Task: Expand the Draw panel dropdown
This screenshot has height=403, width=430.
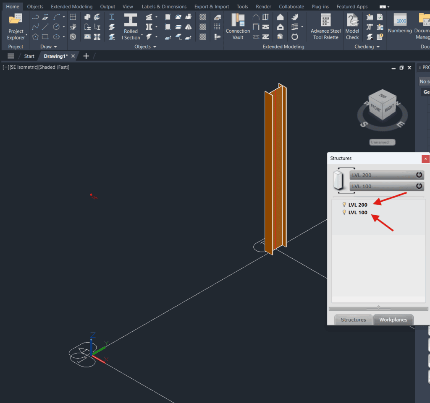Action: coord(55,47)
